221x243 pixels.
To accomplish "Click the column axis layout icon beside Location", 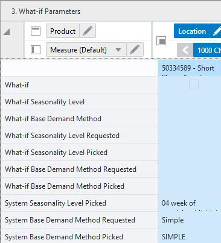I will pos(161,40).
